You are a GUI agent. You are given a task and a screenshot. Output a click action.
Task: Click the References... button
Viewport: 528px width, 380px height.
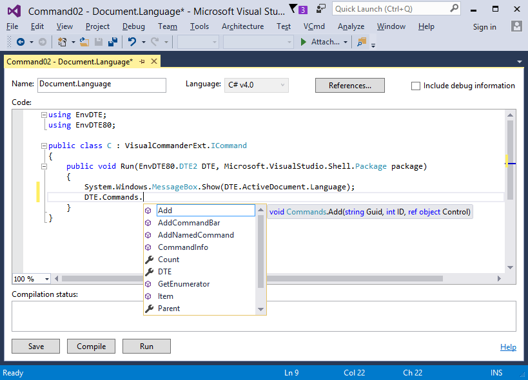point(350,86)
